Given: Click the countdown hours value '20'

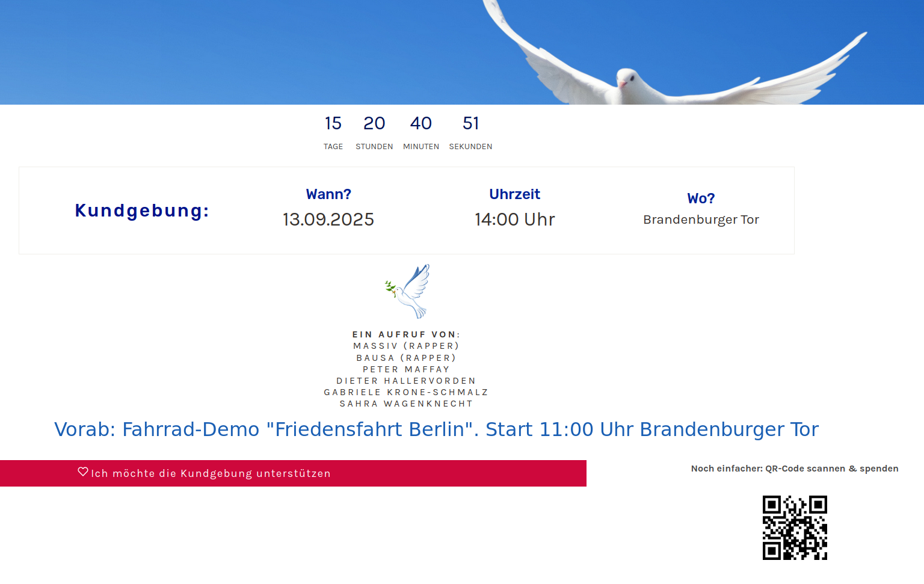Looking at the screenshot, I should (x=374, y=123).
